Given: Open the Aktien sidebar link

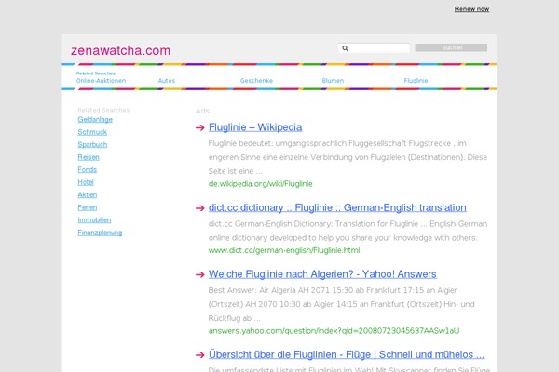Looking at the screenshot, I should click(x=88, y=194).
